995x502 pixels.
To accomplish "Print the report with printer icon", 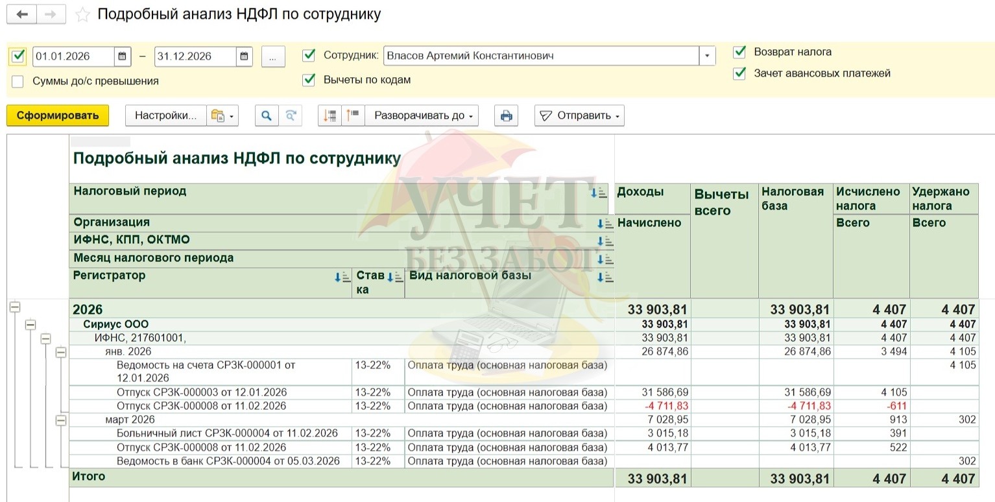I will (507, 115).
